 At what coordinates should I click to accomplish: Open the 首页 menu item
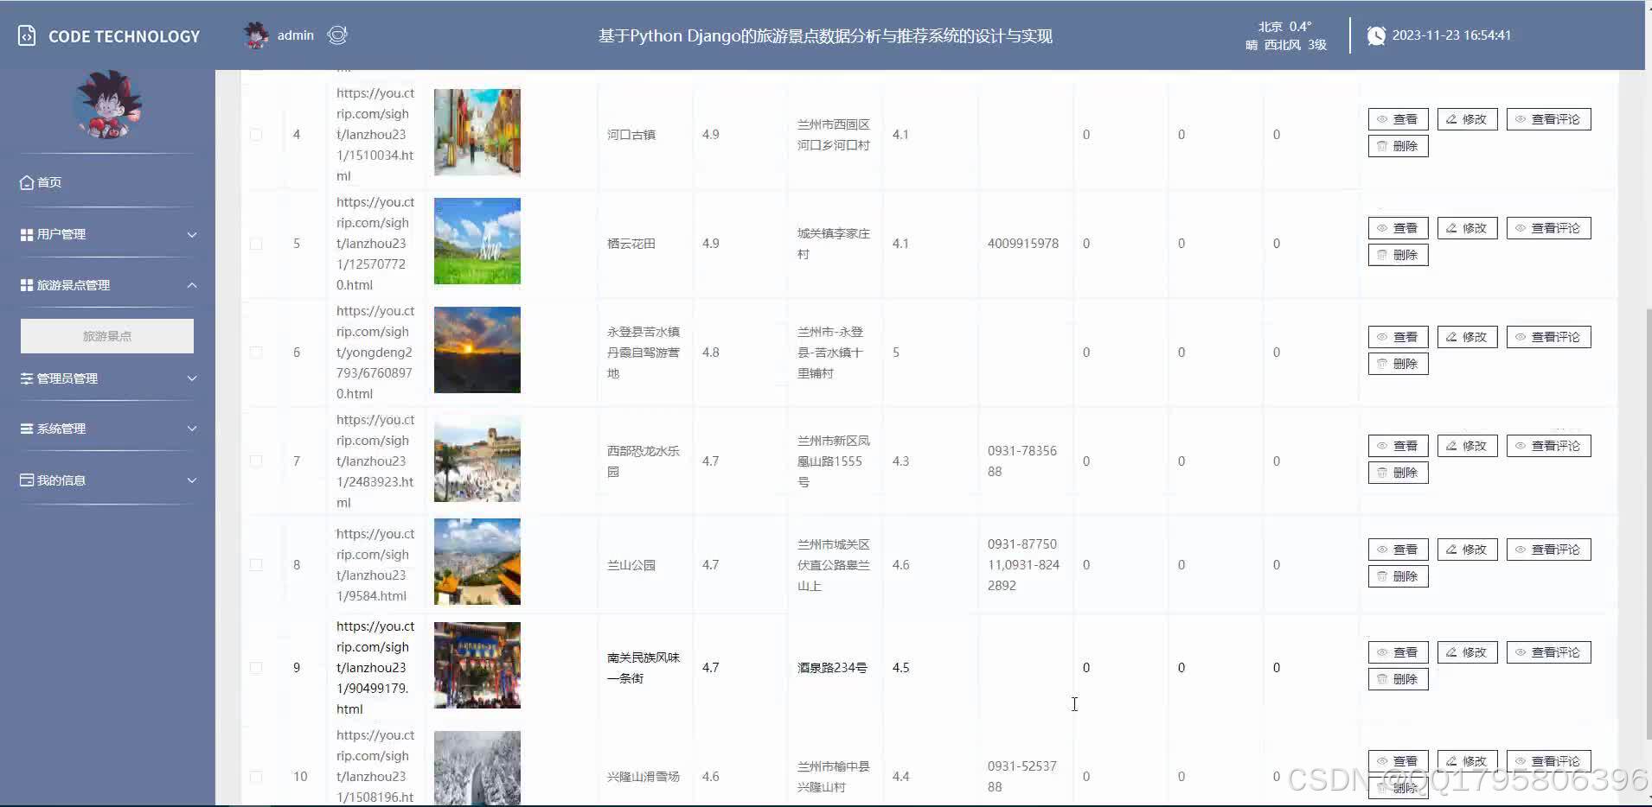pos(48,181)
